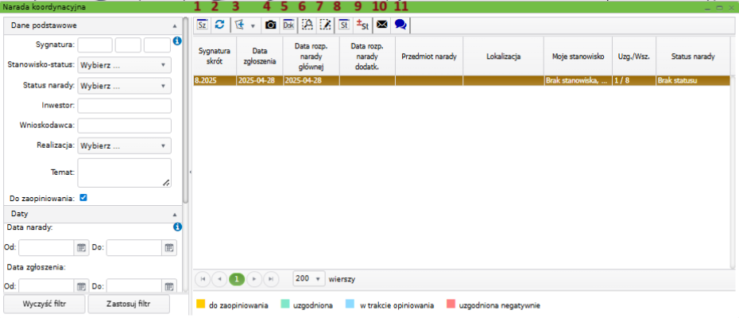Sort by the Data zgłoszenia column header
739x318 pixels.
(x=260, y=57)
